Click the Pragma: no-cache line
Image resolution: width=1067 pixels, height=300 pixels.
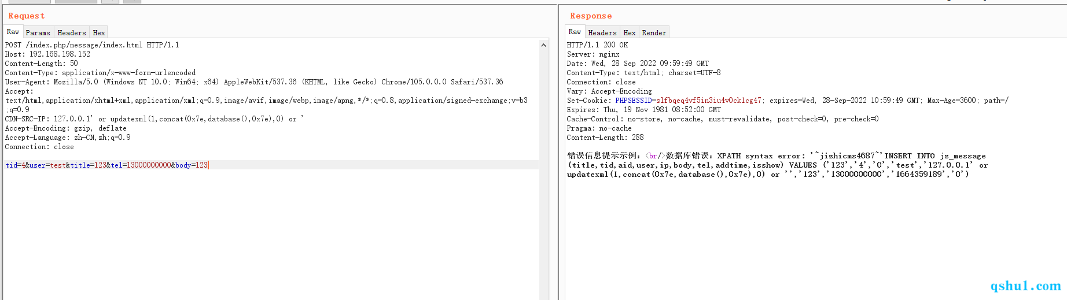599,128
